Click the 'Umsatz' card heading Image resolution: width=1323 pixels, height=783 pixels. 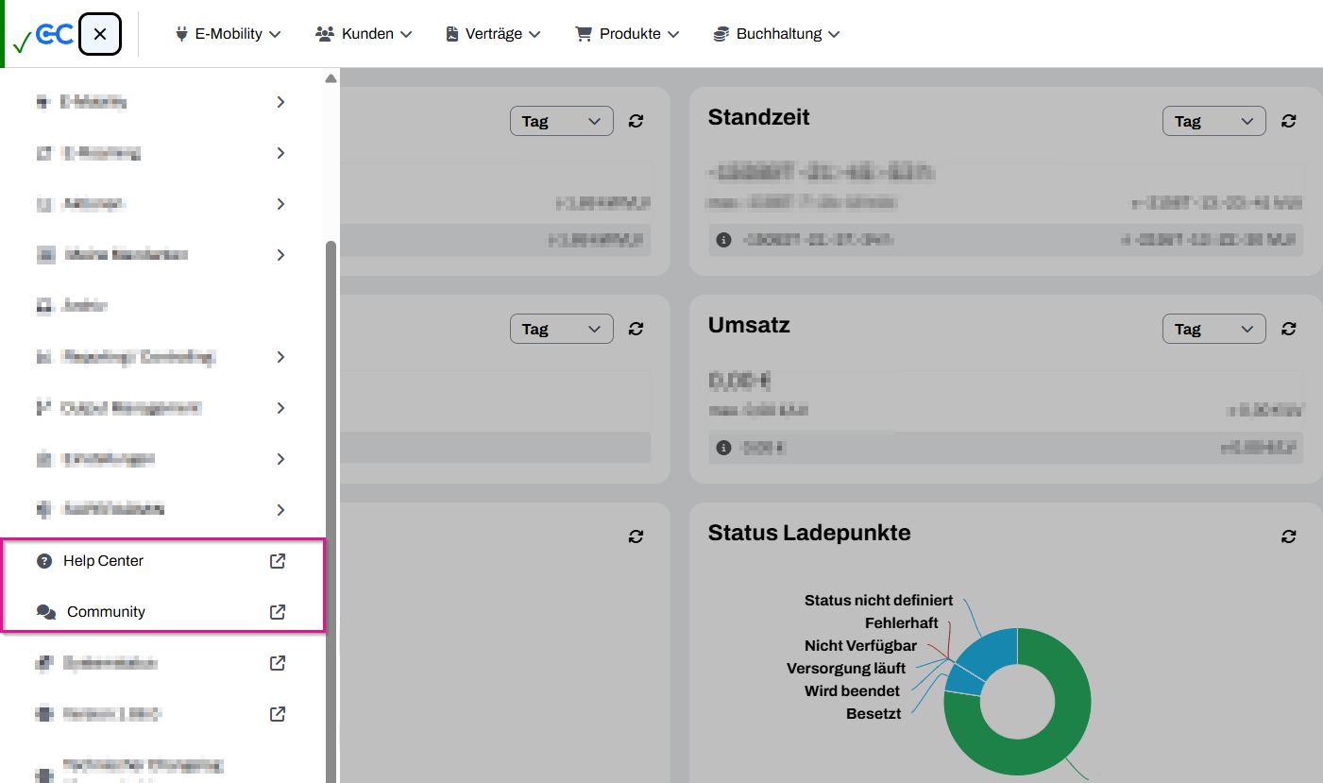(x=749, y=325)
